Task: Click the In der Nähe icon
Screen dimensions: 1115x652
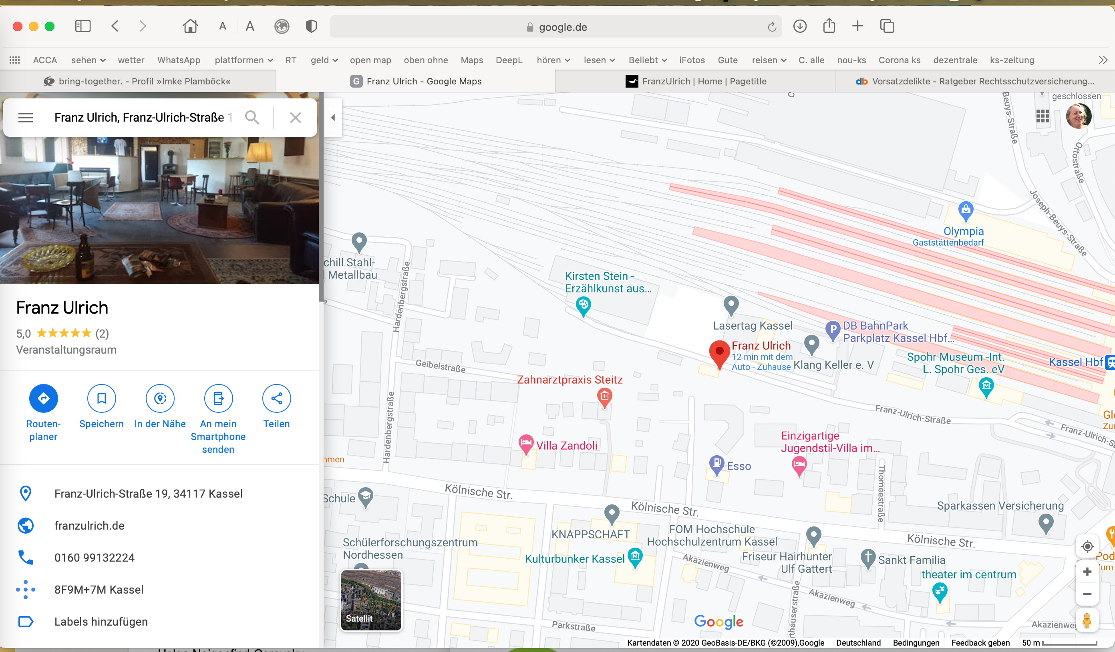Action: point(160,399)
